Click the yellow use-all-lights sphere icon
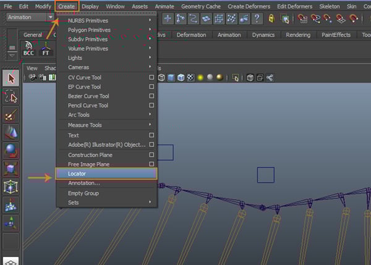This screenshot has height=265, width=371. tap(200, 78)
